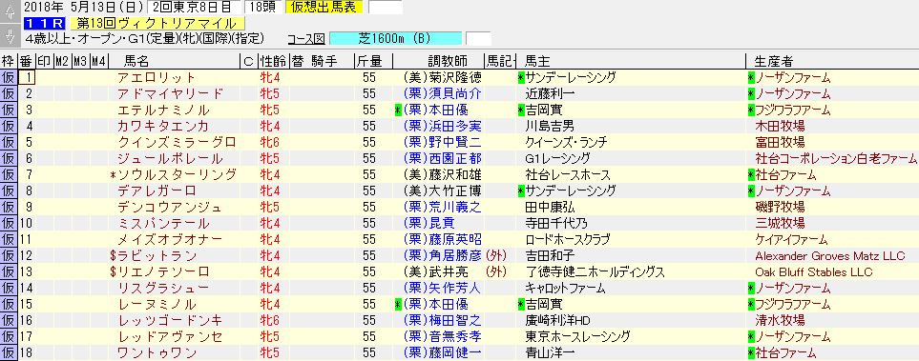
Task: Click owner 社台レースホース
Action: click(568, 174)
